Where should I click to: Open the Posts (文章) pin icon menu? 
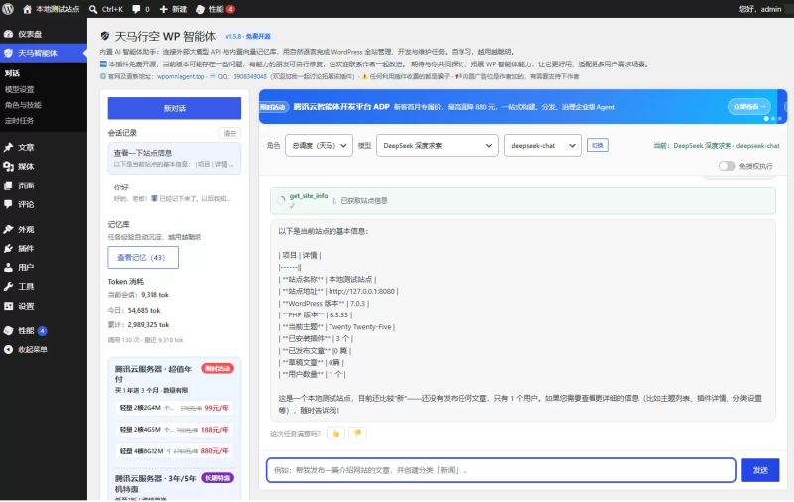(x=8, y=147)
